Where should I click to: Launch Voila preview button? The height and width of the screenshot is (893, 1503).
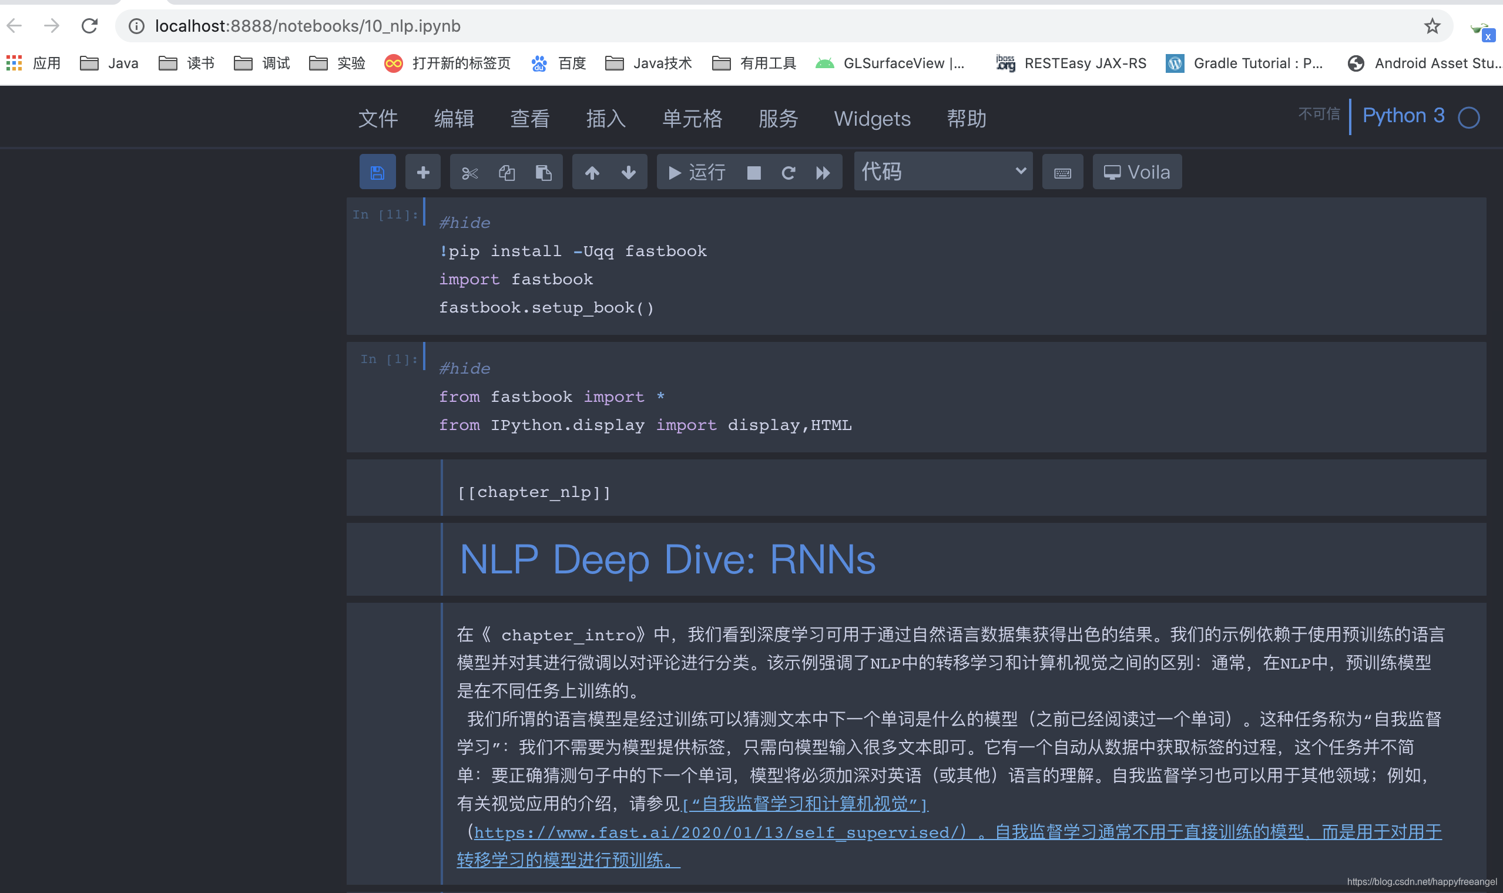tap(1137, 173)
